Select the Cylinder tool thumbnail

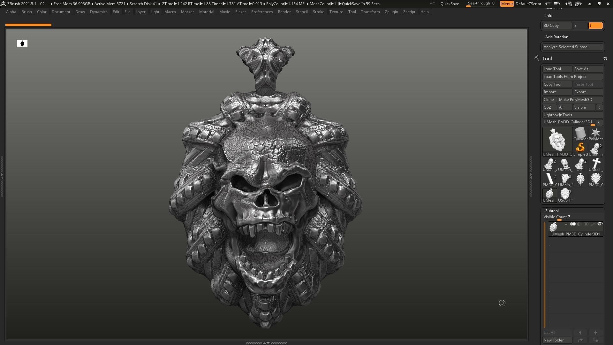(580, 134)
